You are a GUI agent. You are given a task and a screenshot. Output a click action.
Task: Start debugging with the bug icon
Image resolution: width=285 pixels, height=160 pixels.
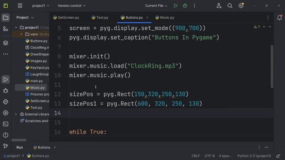point(185,6)
